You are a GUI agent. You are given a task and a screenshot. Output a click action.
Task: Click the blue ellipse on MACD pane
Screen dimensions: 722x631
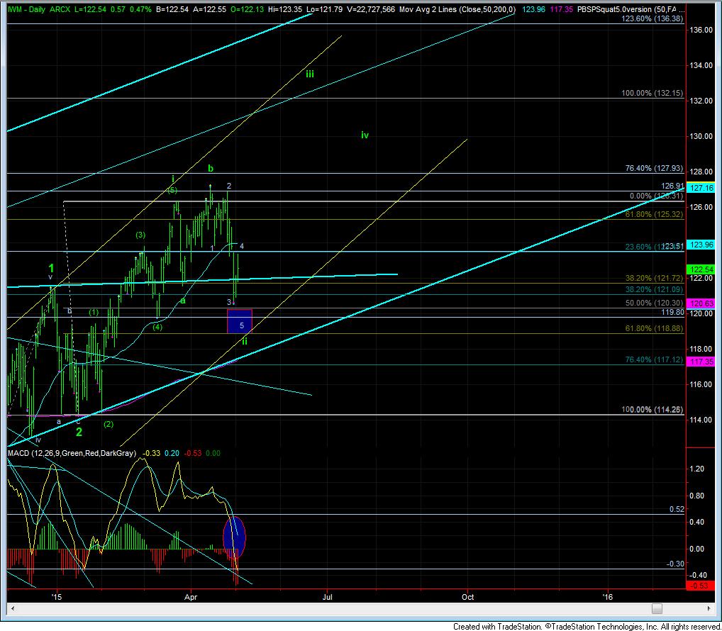click(x=235, y=537)
